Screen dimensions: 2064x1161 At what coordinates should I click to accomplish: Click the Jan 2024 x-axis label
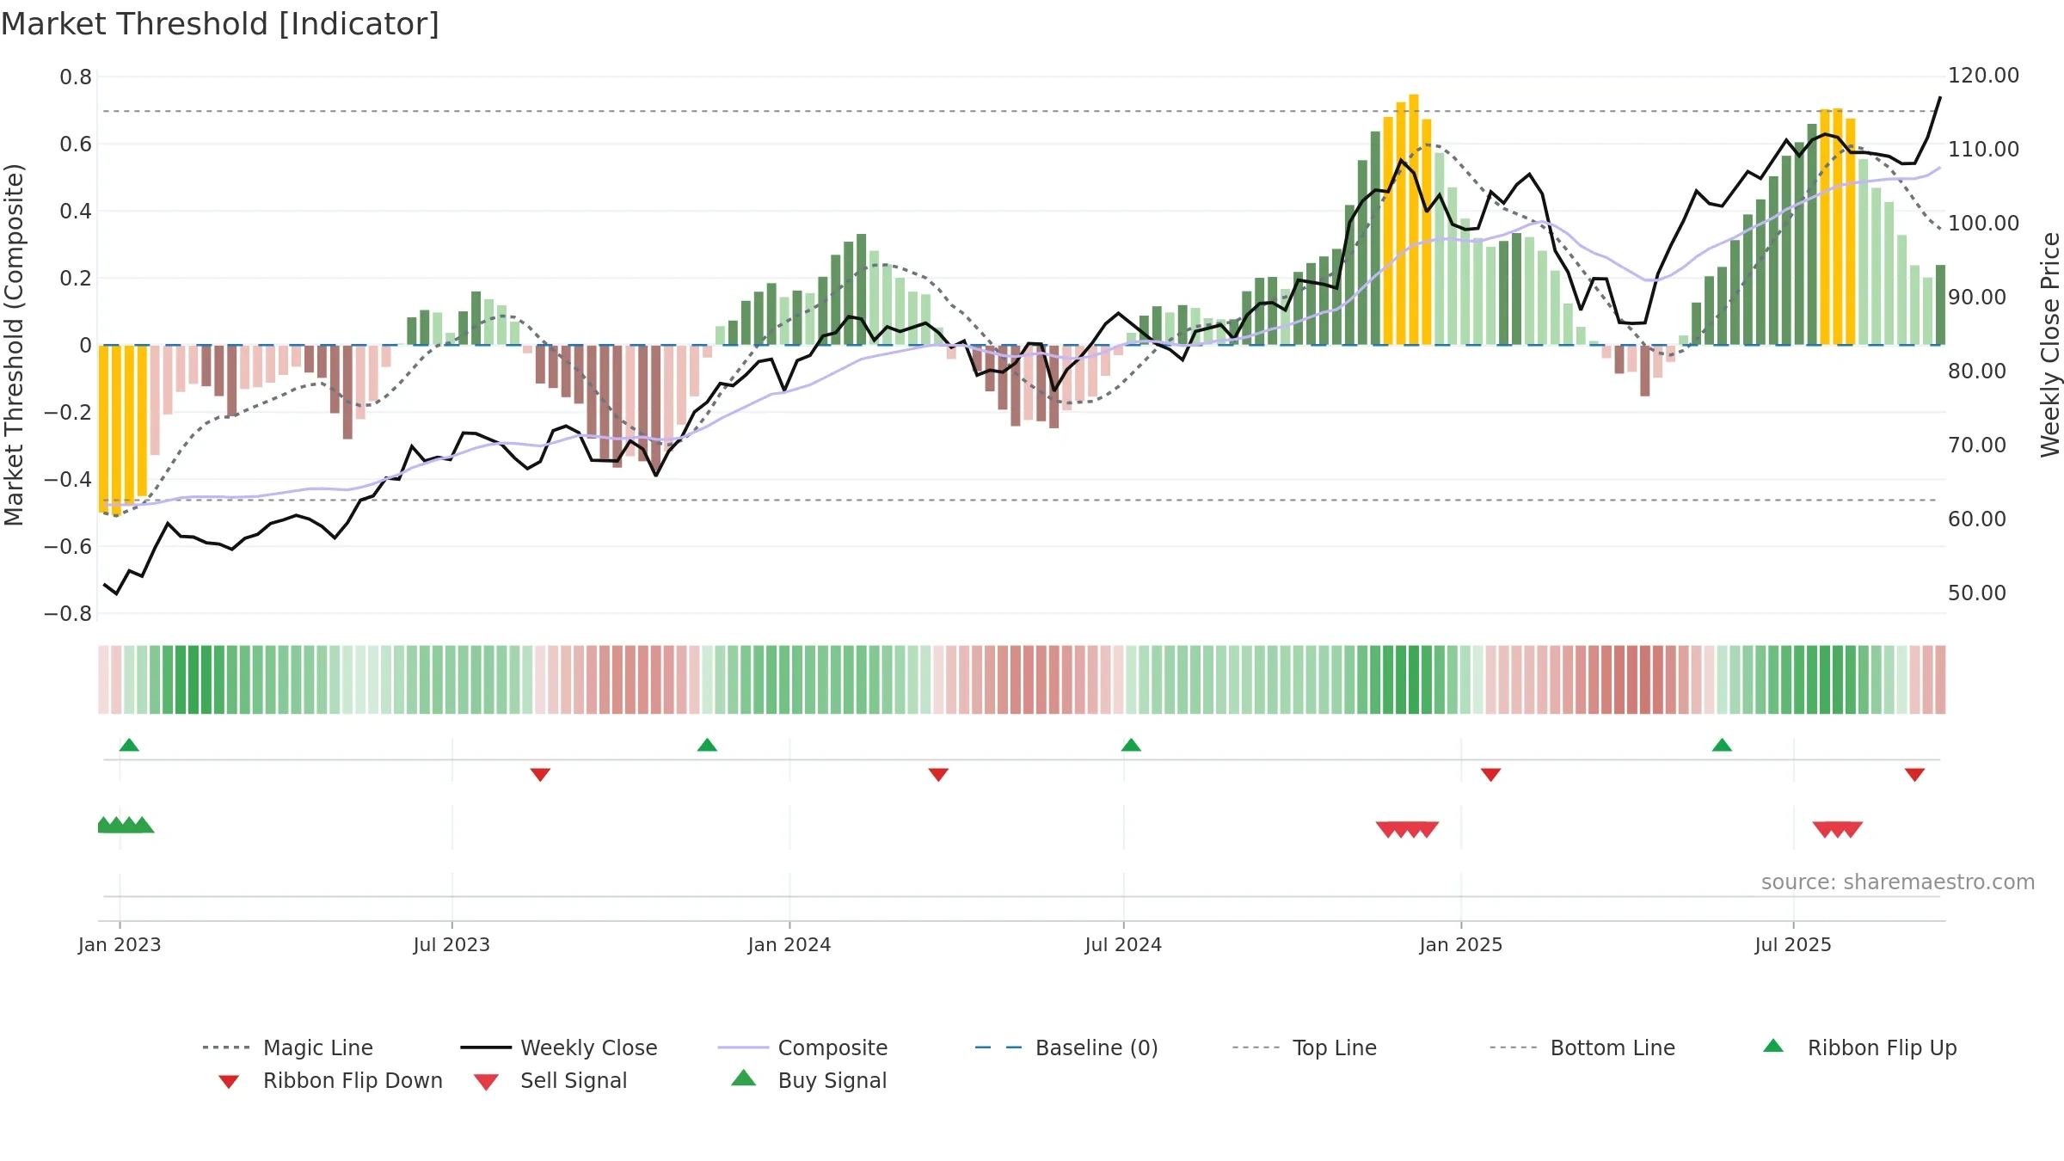789,944
